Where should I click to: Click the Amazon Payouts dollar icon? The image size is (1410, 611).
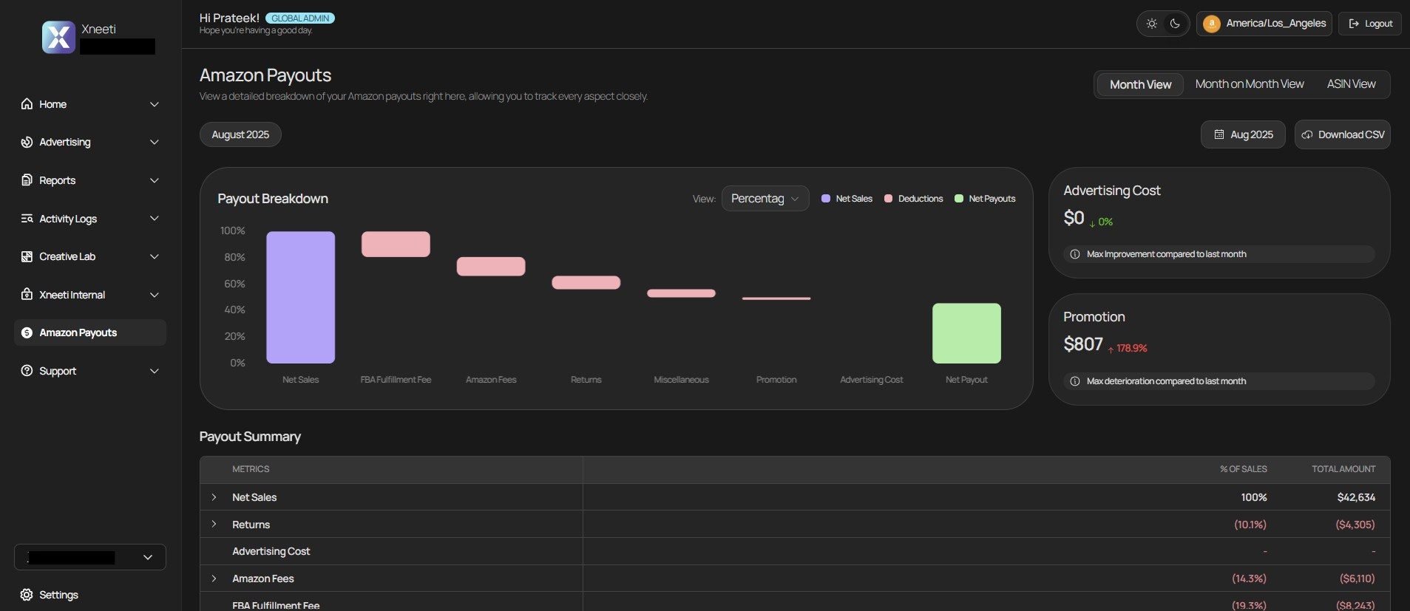27,332
